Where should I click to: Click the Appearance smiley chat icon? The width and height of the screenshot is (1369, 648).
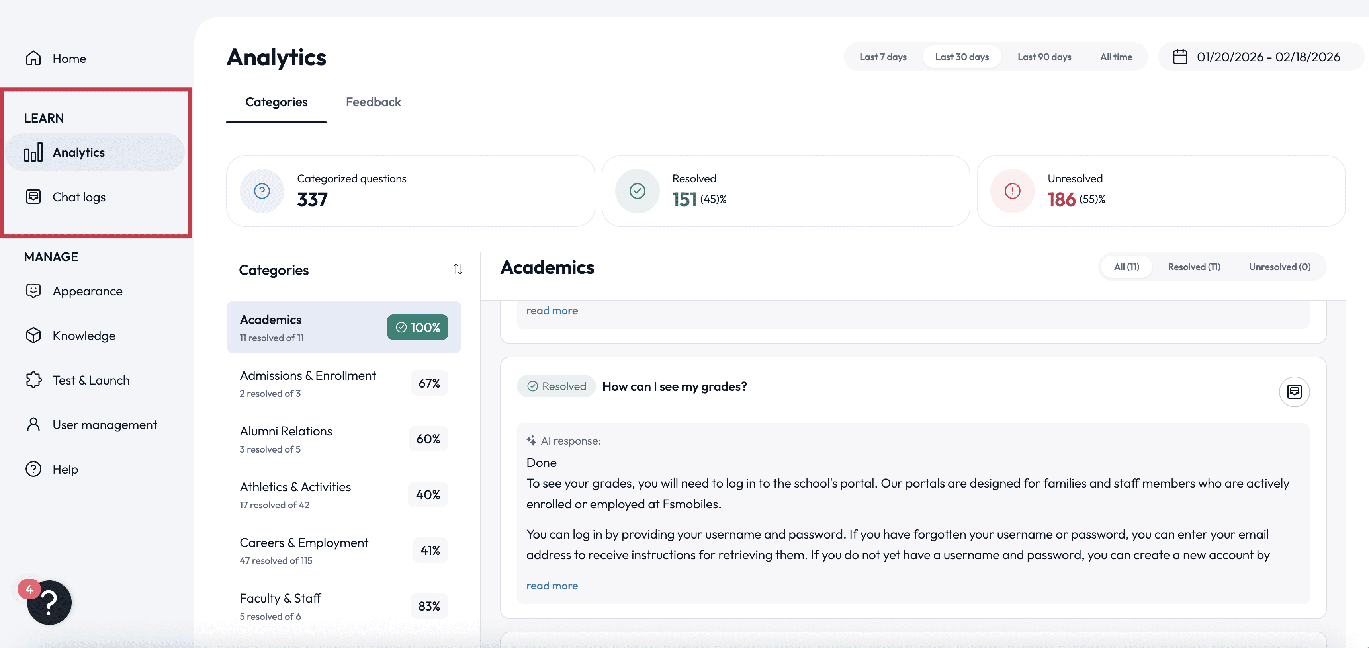coord(33,291)
